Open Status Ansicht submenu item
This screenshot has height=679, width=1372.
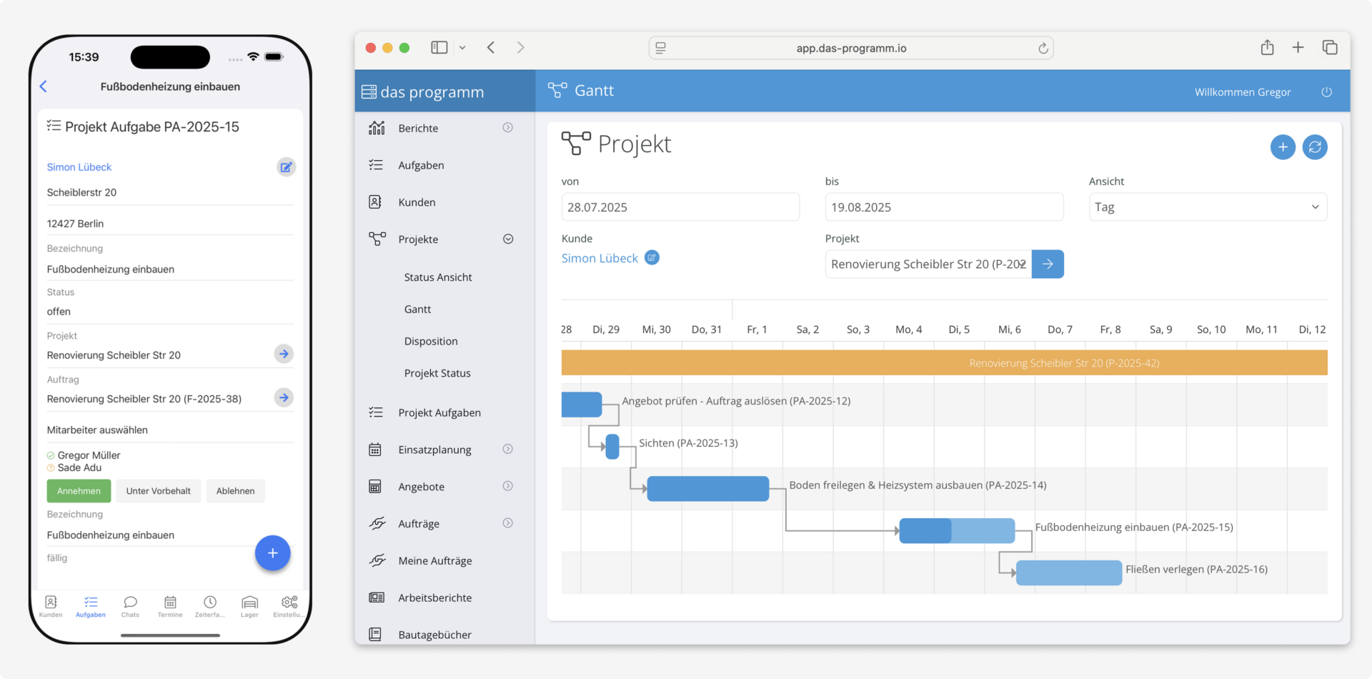[438, 277]
